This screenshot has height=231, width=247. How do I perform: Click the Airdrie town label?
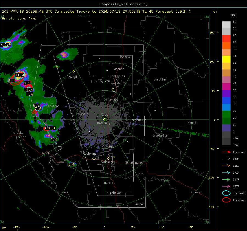(x=108, y=147)
